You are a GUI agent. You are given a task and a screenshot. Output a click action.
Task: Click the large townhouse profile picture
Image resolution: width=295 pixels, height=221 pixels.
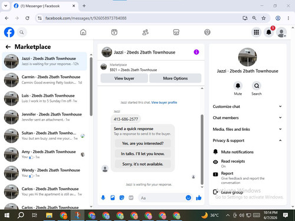pyautogui.click(x=247, y=57)
